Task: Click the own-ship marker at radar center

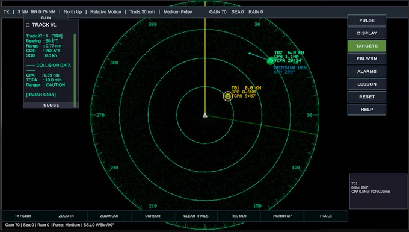Action: click(205, 115)
